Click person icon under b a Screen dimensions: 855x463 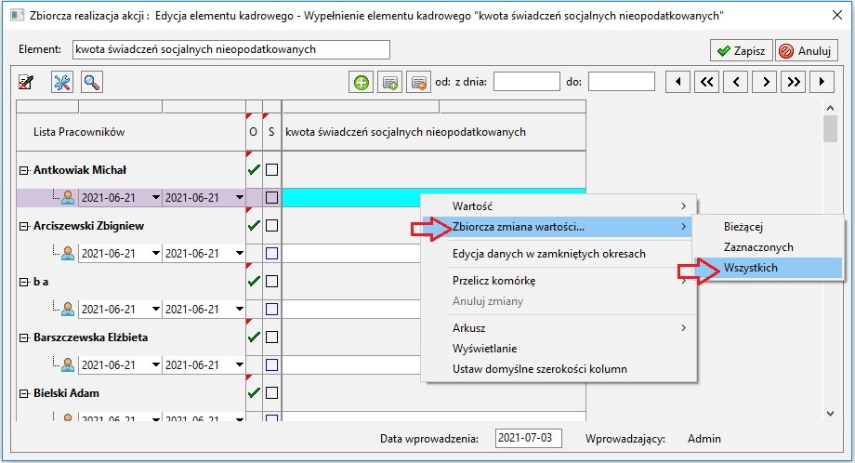68,310
